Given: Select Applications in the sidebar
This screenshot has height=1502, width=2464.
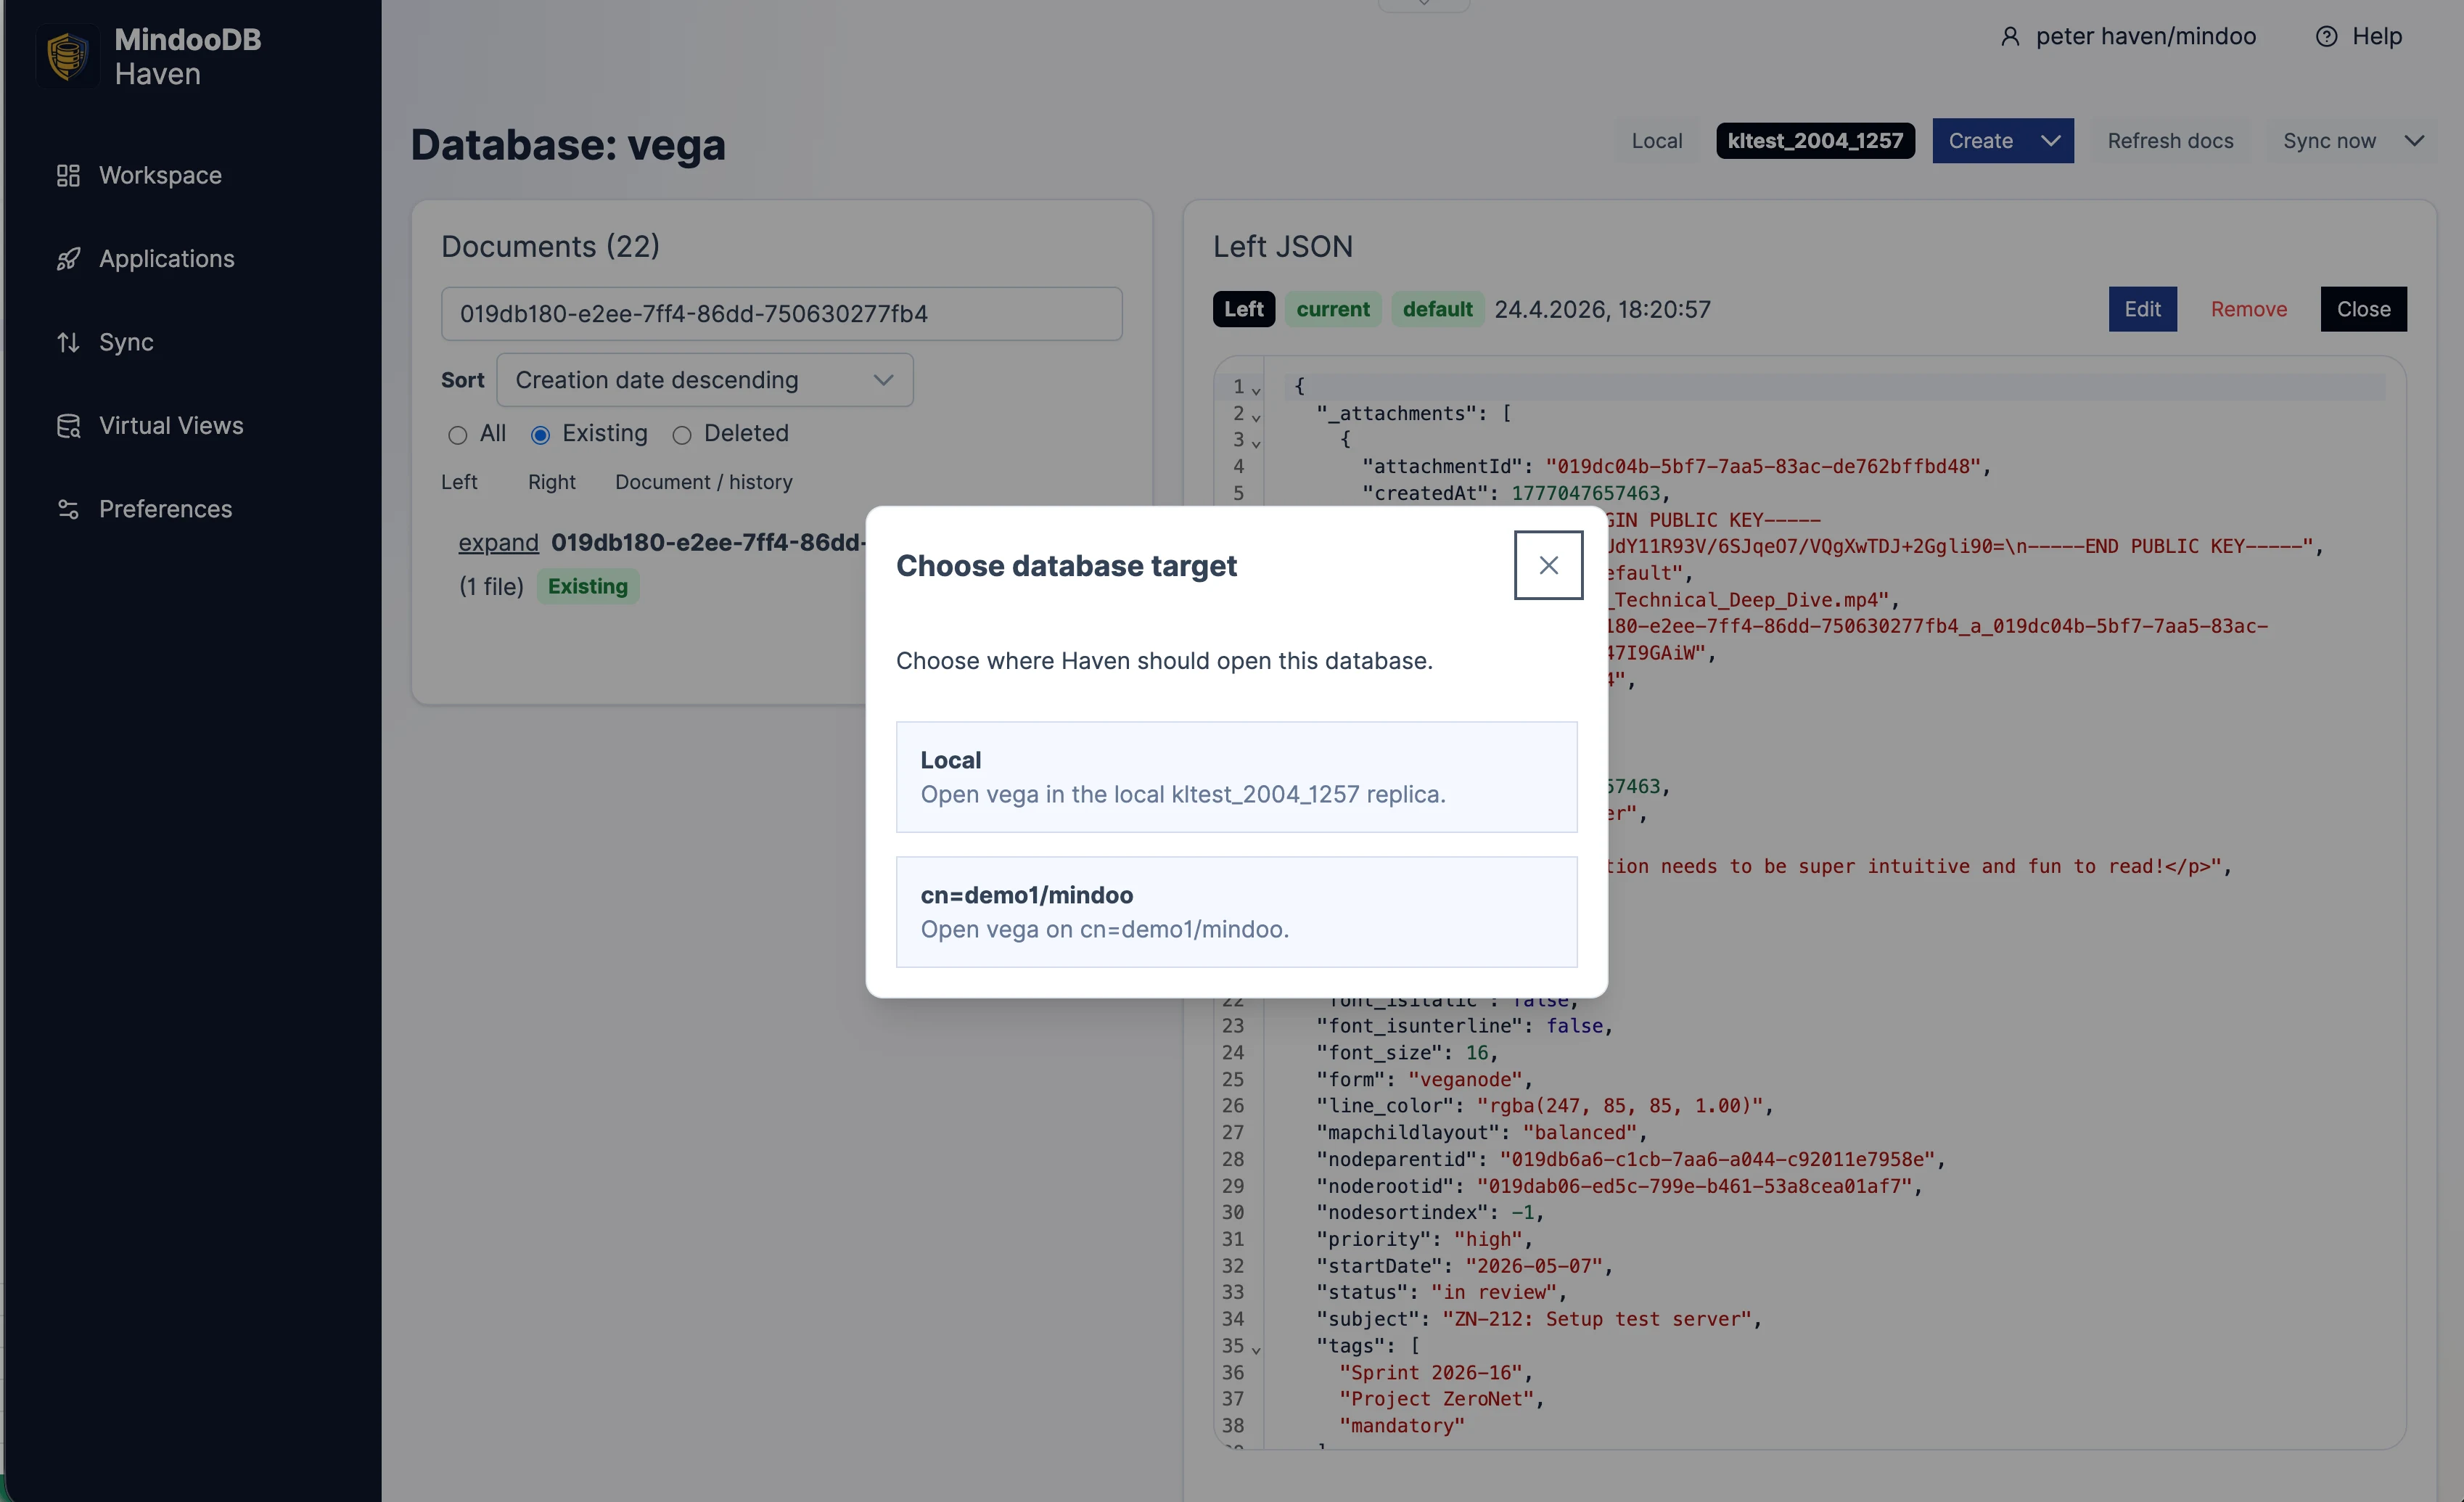Looking at the screenshot, I should 166,258.
